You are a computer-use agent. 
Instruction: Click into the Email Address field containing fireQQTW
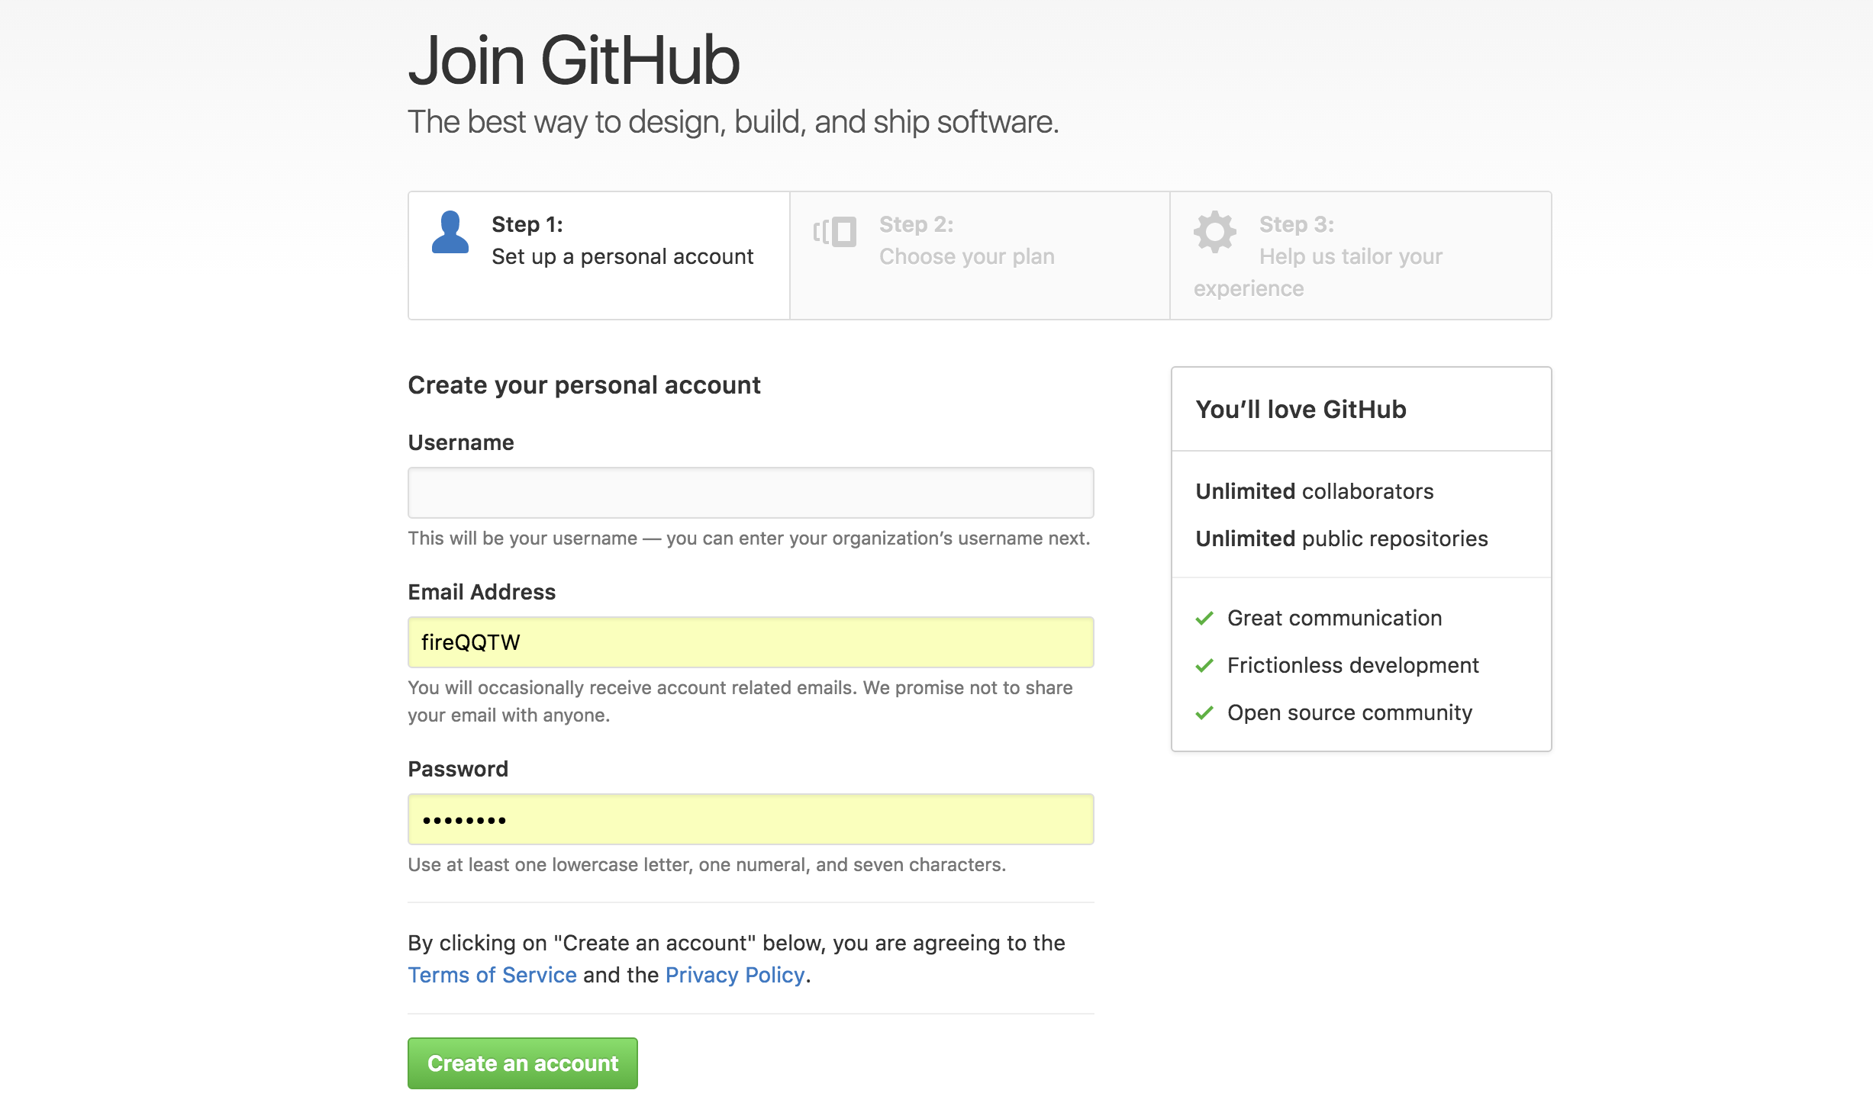[x=750, y=642]
